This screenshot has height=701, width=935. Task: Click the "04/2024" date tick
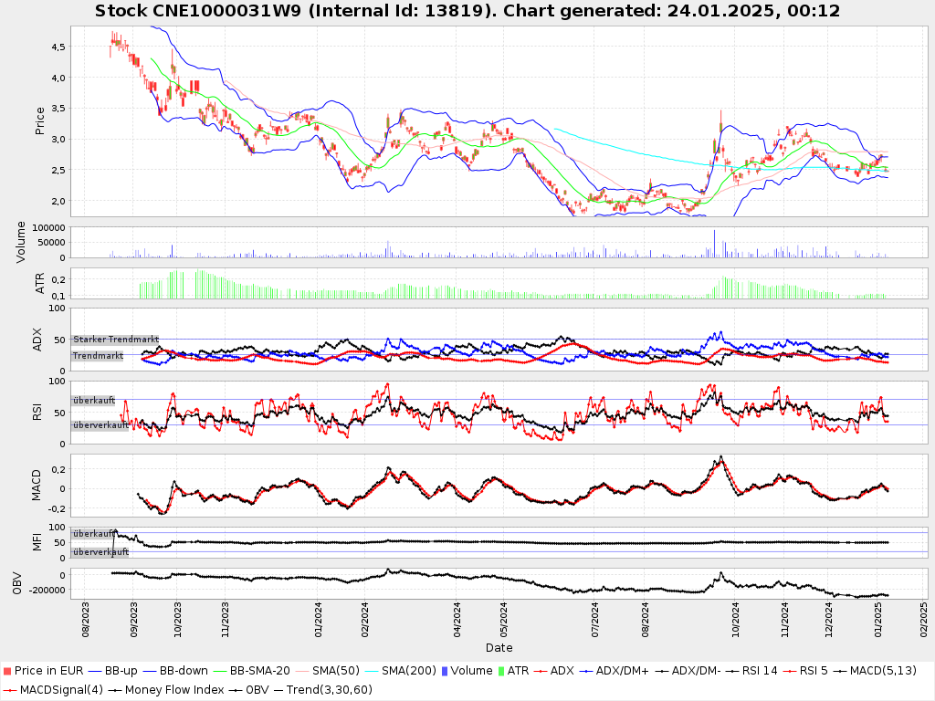(457, 620)
